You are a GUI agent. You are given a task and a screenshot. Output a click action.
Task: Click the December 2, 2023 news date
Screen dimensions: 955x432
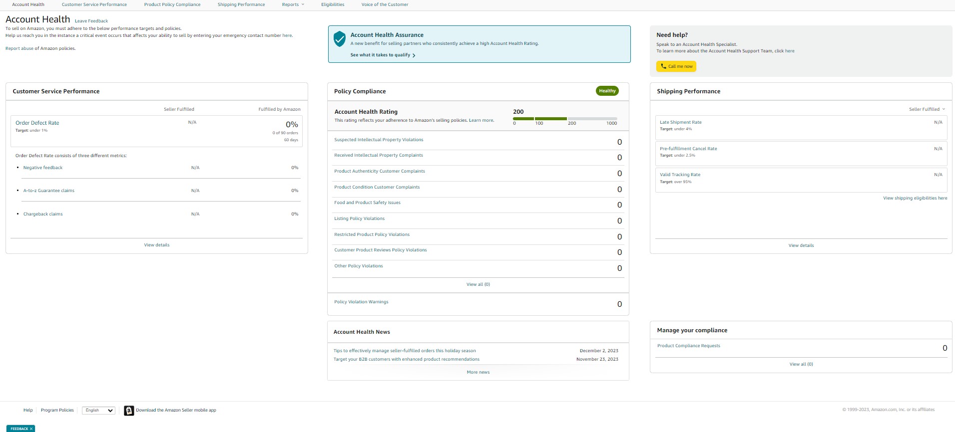(x=599, y=351)
